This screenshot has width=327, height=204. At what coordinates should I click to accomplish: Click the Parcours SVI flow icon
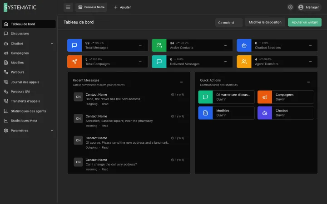point(6,92)
